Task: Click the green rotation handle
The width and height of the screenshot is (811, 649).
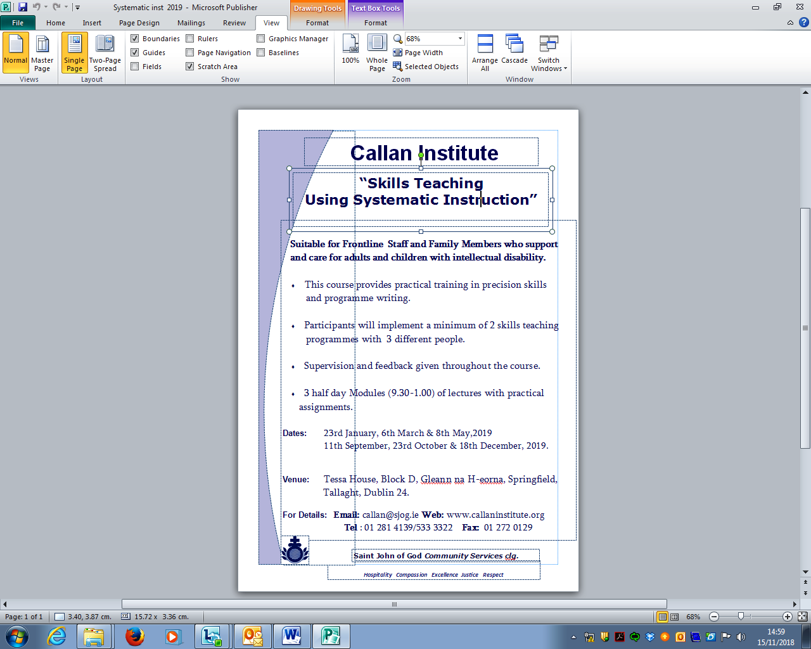Action: [x=421, y=155]
